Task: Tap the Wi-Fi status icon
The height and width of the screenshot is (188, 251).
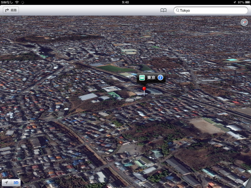Action: pyautogui.click(x=17, y=2)
